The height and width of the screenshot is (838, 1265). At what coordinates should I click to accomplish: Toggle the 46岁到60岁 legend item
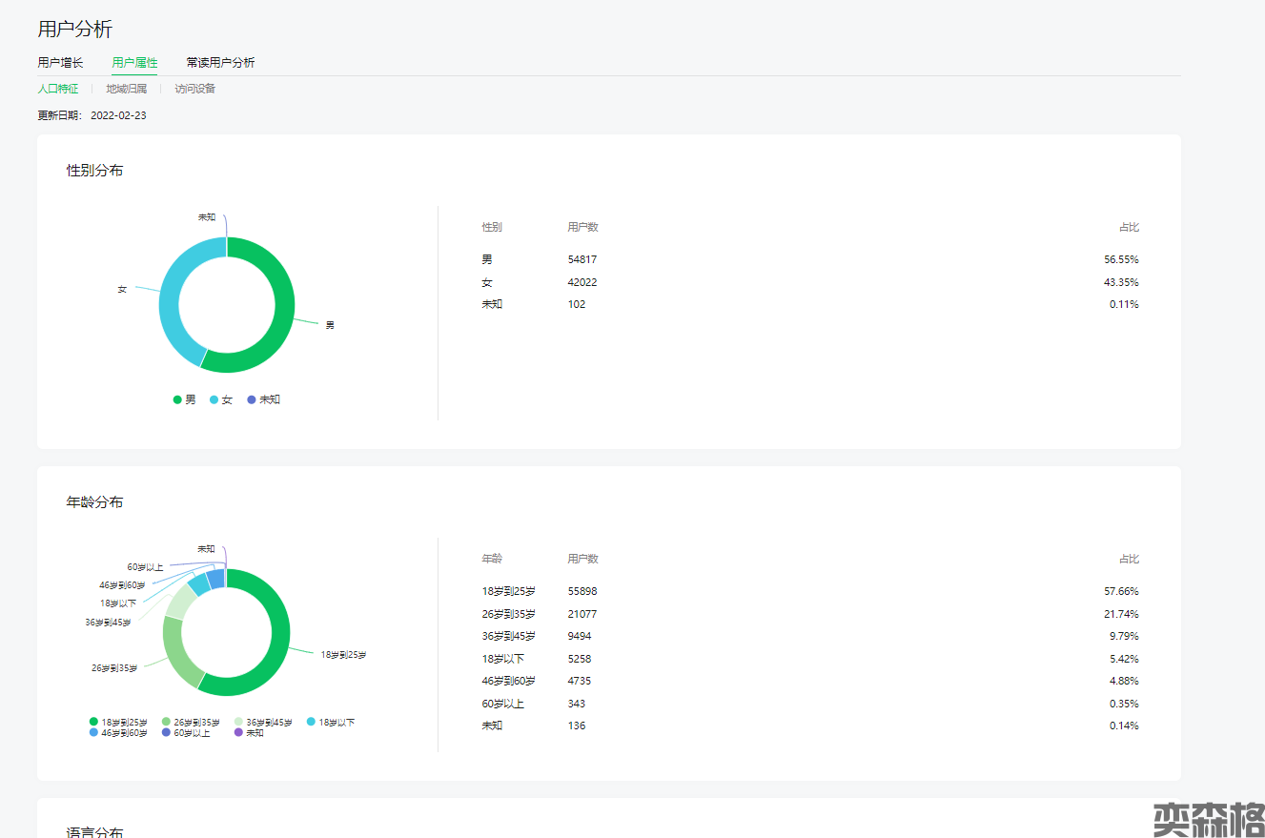click(x=118, y=733)
